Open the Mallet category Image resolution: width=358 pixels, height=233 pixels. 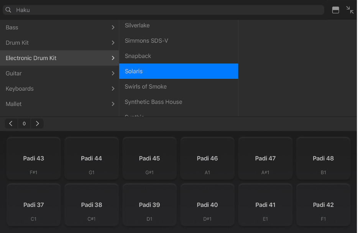pyautogui.click(x=14, y=104)
